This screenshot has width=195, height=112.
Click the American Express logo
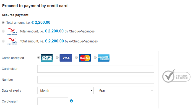pos(103,58)
